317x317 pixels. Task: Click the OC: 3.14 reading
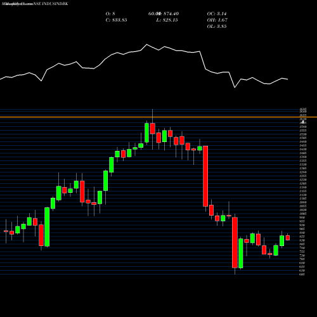click(x=217, y=14)
